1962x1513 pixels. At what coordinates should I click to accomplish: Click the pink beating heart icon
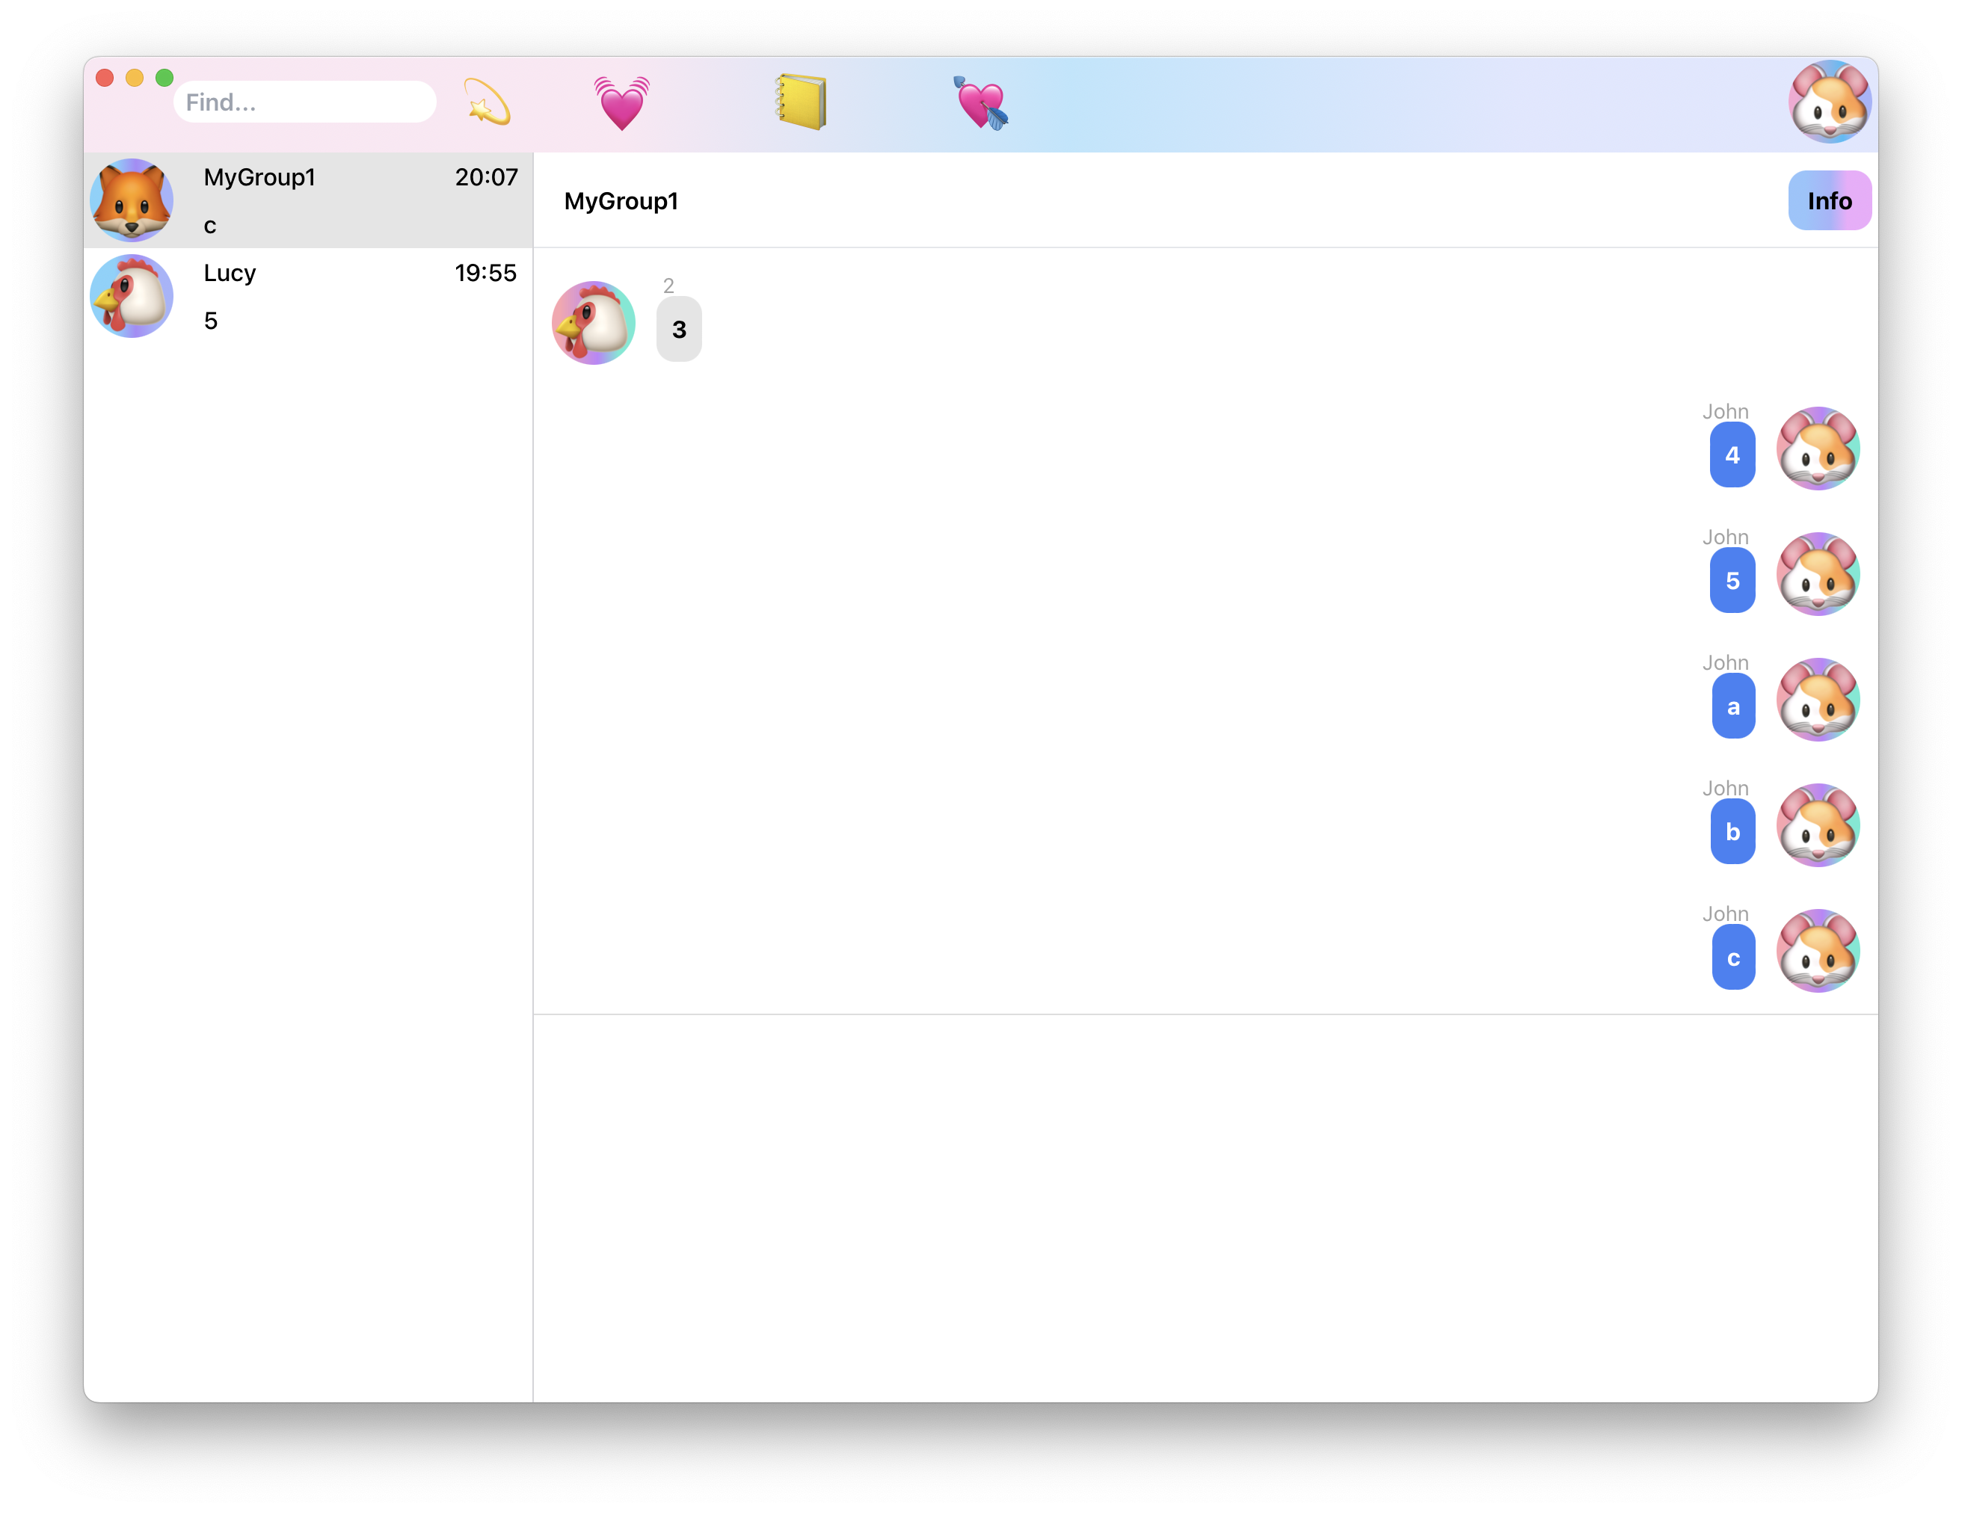tap(621, 102)
